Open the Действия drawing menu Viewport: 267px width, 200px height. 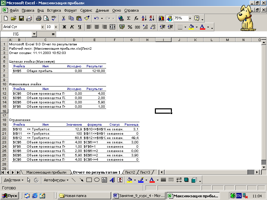[x=13, y=180]
